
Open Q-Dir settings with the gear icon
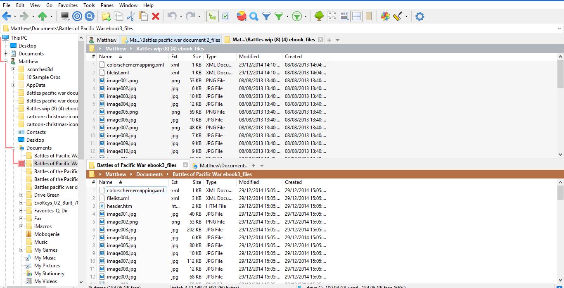420,16
